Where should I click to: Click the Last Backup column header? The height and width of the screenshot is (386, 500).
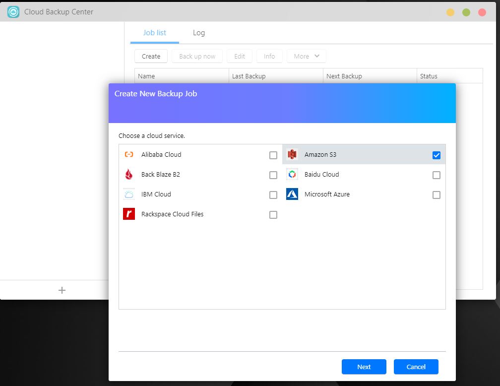(x=276, y=76)
